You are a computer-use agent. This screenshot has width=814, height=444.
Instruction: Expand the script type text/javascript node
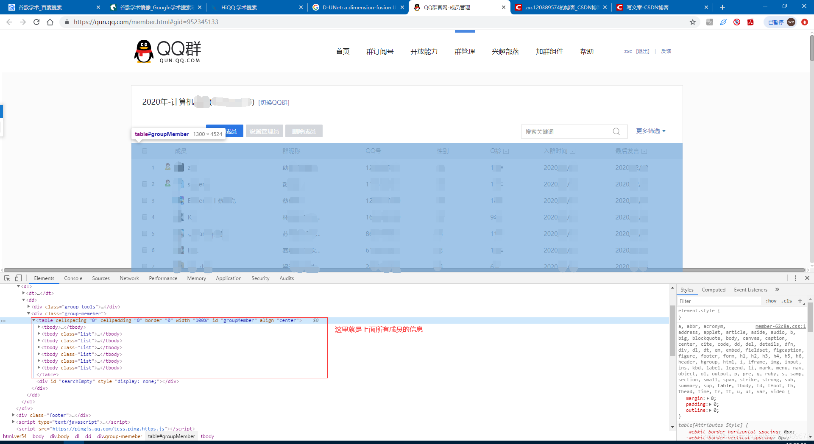(14, 422)
